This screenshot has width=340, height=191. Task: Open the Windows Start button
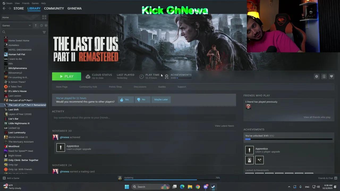(127, 187)
